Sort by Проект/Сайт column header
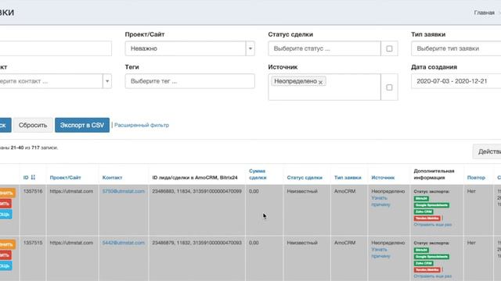 pyautogui.click(x=65, y=177)
